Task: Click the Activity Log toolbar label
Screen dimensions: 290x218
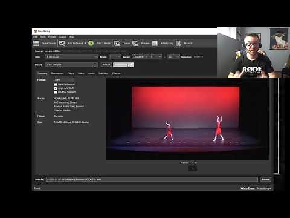Action: pyautogui.click(x=167, y=43)
